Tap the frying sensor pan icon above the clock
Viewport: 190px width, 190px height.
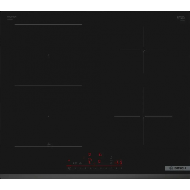[x=111, y=158]
